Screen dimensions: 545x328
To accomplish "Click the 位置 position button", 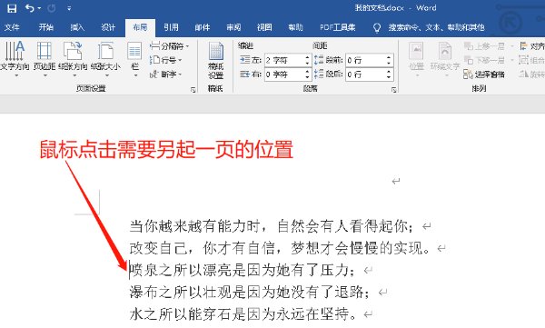I will click(416, 59).
